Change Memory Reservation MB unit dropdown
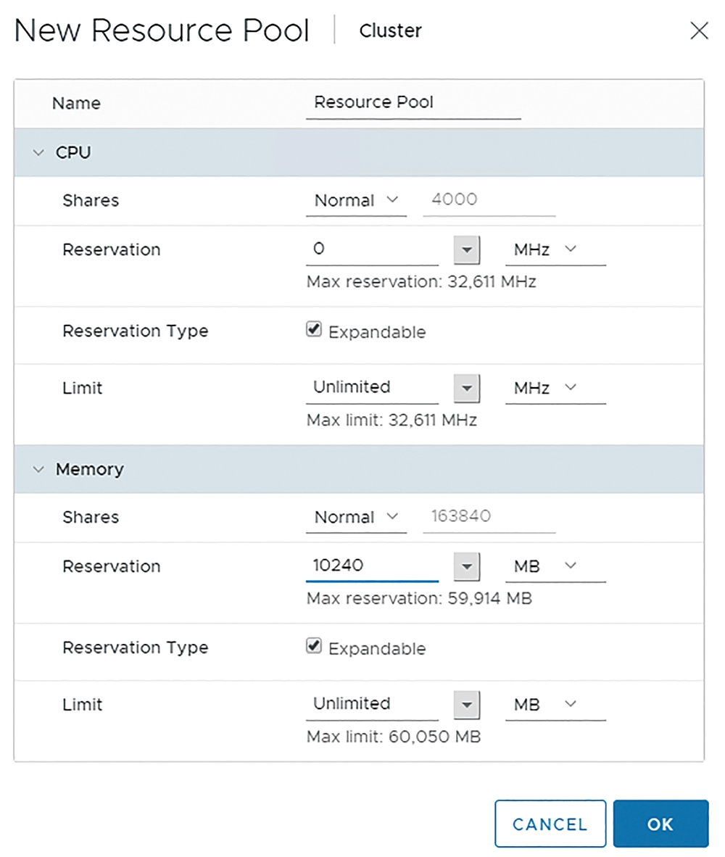The height and width of the screenshot is (857, 725). click(555, 566)
